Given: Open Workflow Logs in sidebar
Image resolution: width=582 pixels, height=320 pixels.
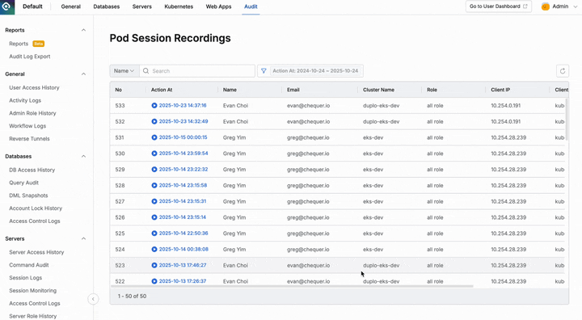Looking at the screenshot, I should [x=27, y=126].
